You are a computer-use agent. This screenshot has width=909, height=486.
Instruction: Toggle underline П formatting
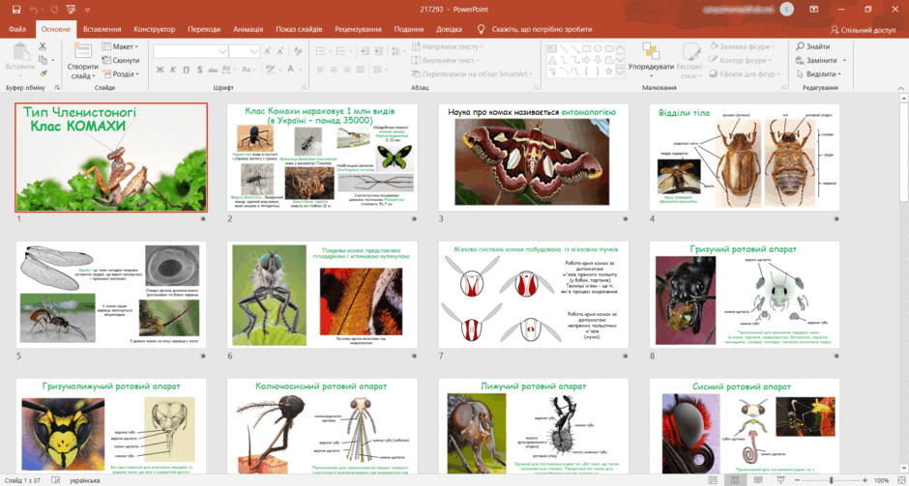click(186, 69)
